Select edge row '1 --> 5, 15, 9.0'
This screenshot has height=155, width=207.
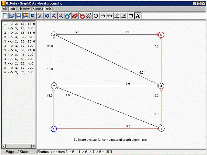click(18, 28)
